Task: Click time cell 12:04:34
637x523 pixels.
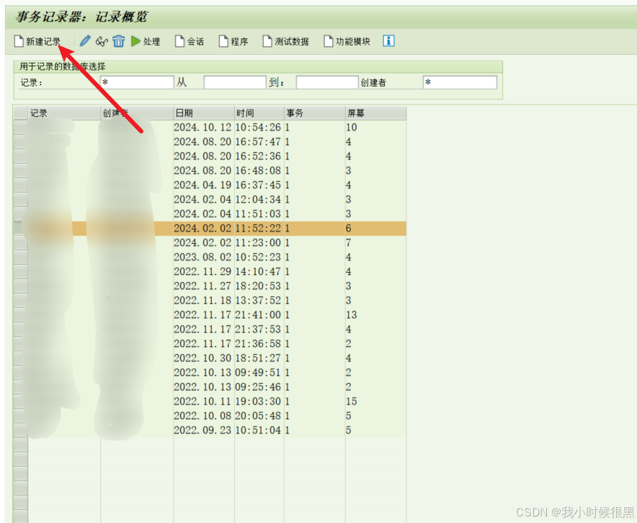Action: click(x=258, y=199)
